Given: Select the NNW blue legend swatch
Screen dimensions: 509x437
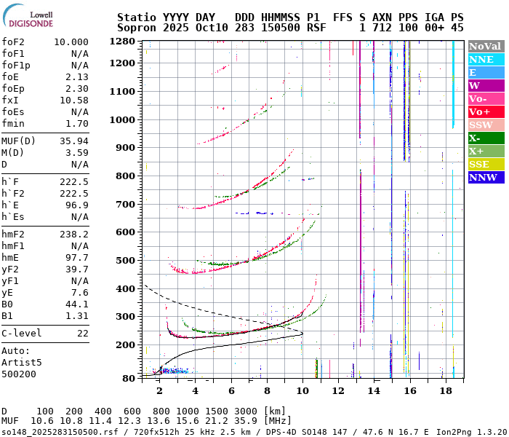Looking at the screenshot, I should point(486,178).
